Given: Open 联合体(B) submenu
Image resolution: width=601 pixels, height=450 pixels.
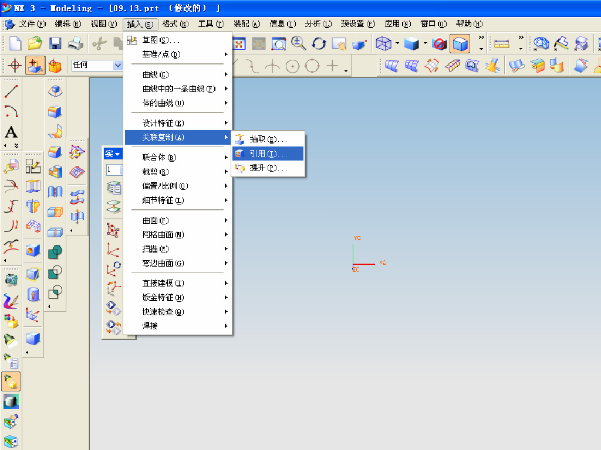Looking at the screenshot, I should (178, 157).
